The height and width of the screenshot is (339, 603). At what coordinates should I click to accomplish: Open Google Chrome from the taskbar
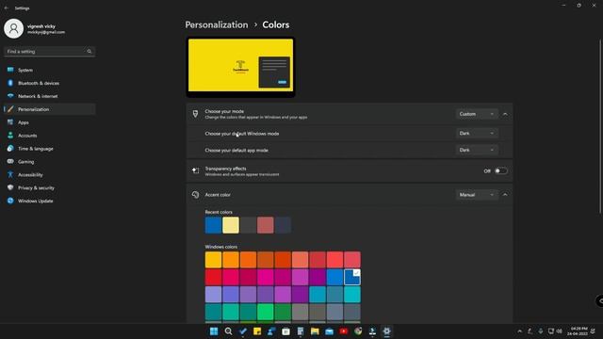click(358, 331)
